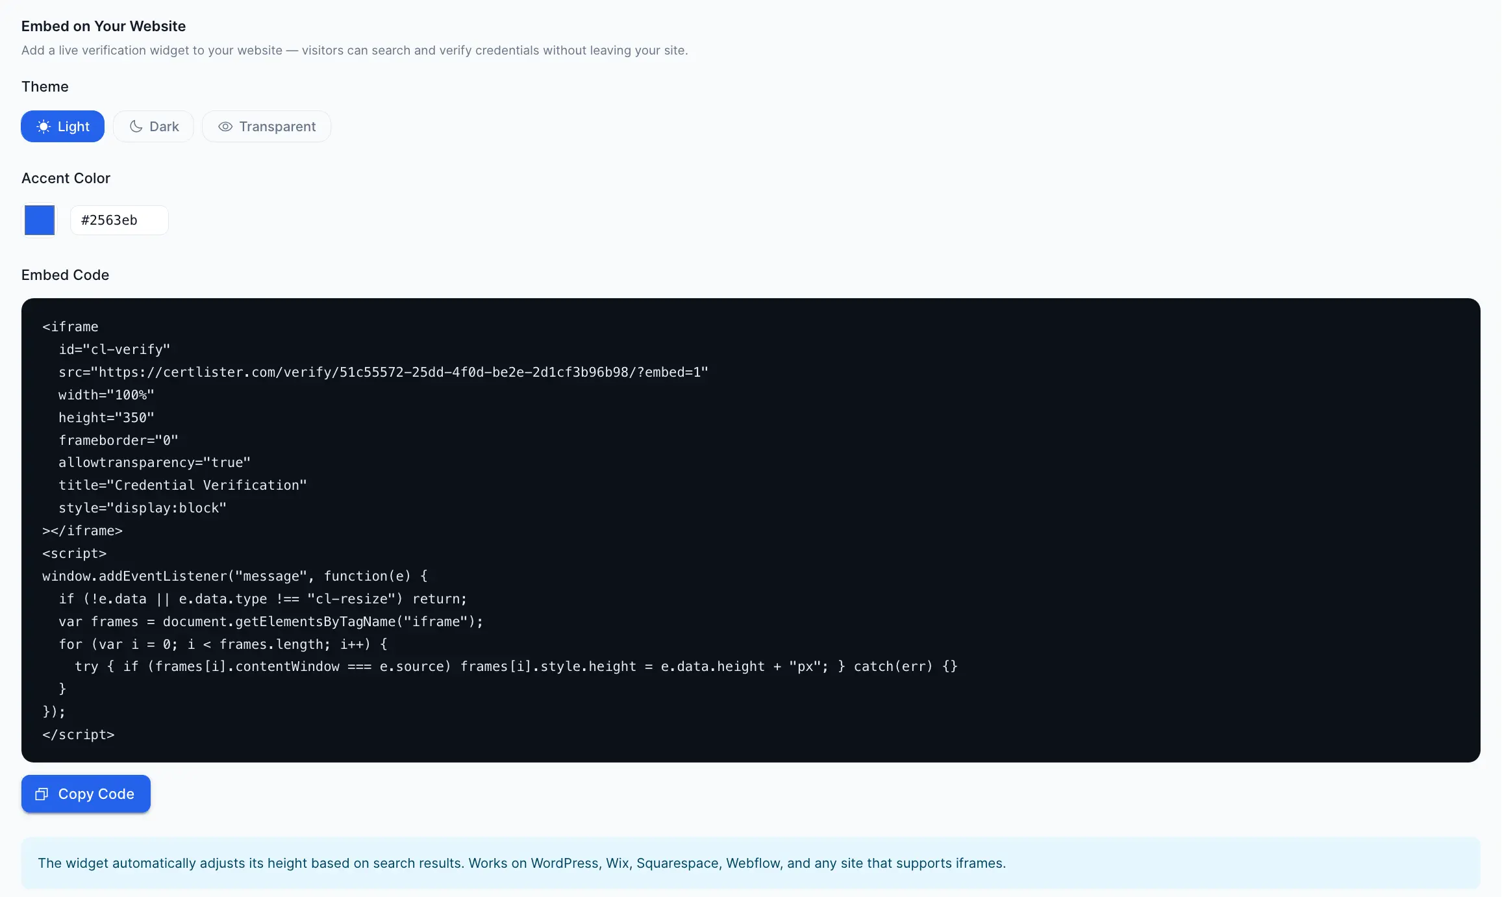The height and width of the screenshot is (897, 1502).
Task: Click the Embed on Your Website heading
Action: (103, 26)
